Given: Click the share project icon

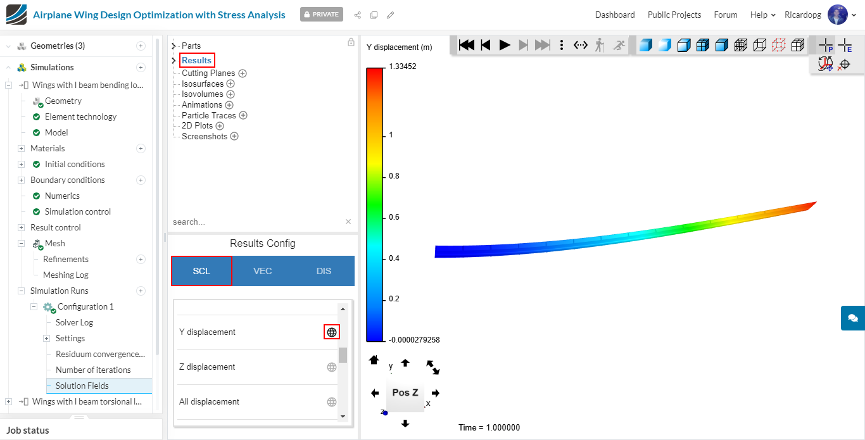Looking at the screenshot, I should (358, 15).
